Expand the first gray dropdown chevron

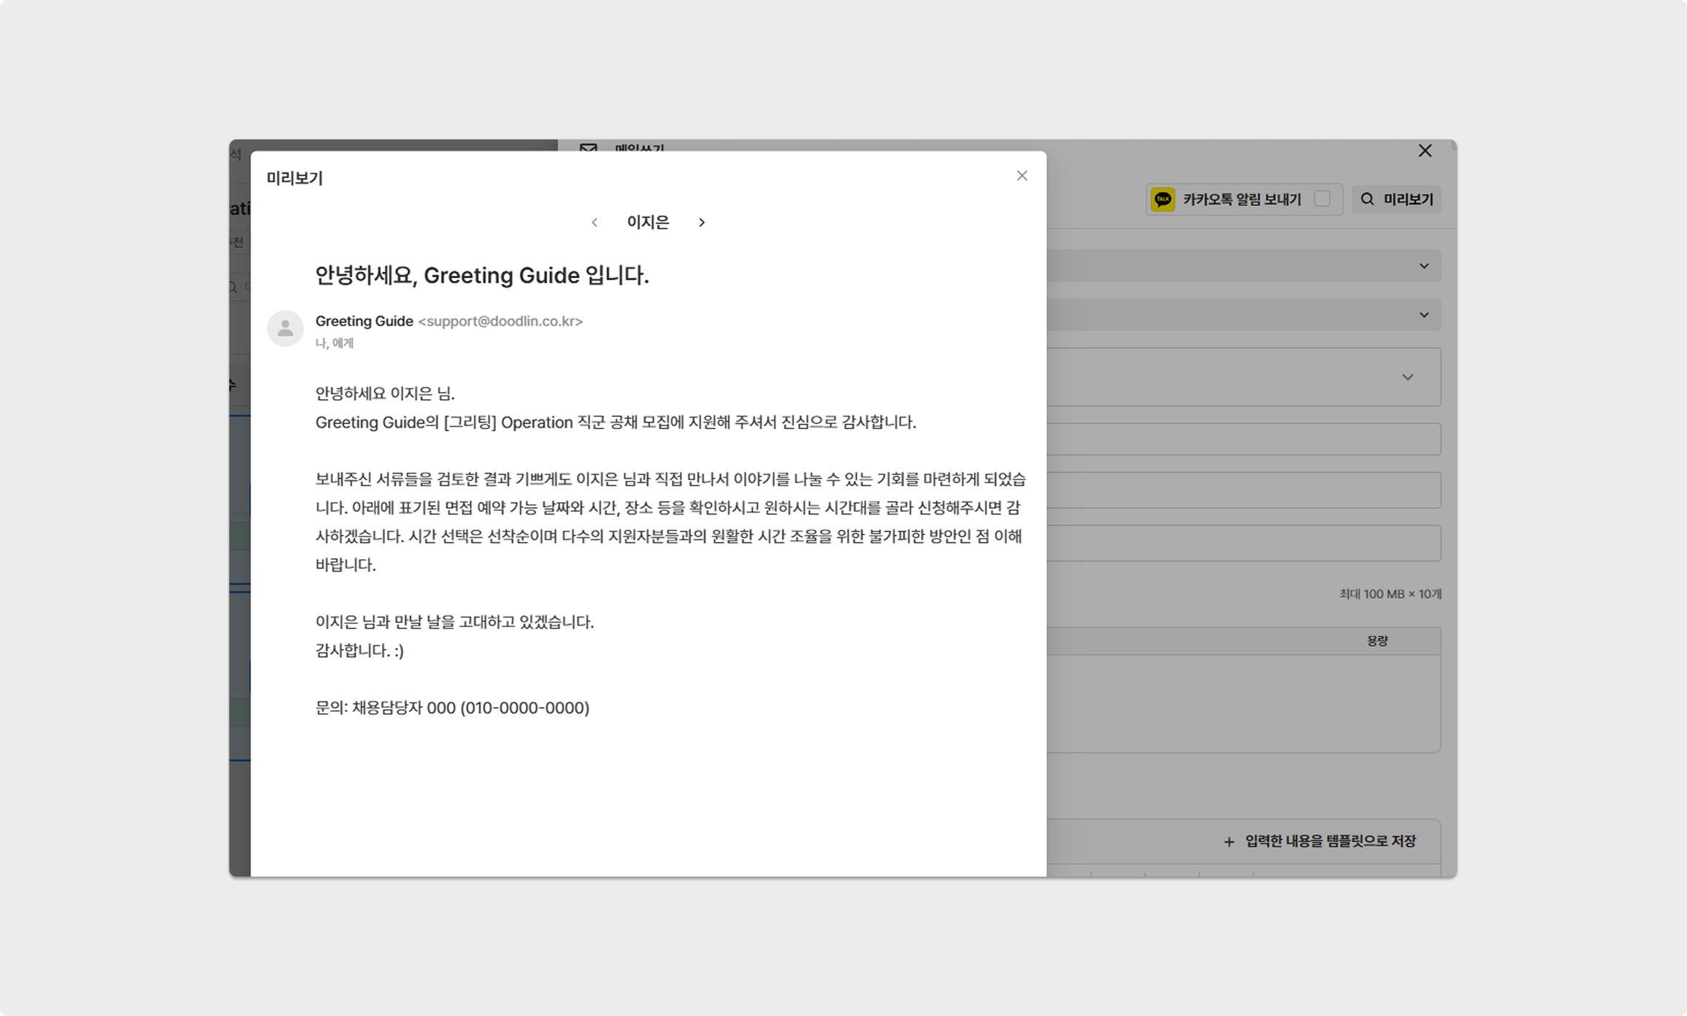click(x=1424, y=266)
